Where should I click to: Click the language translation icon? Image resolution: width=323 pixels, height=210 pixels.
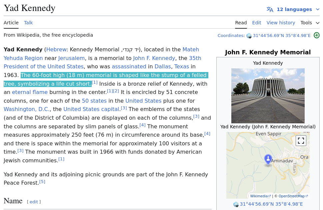coord(270,9)
